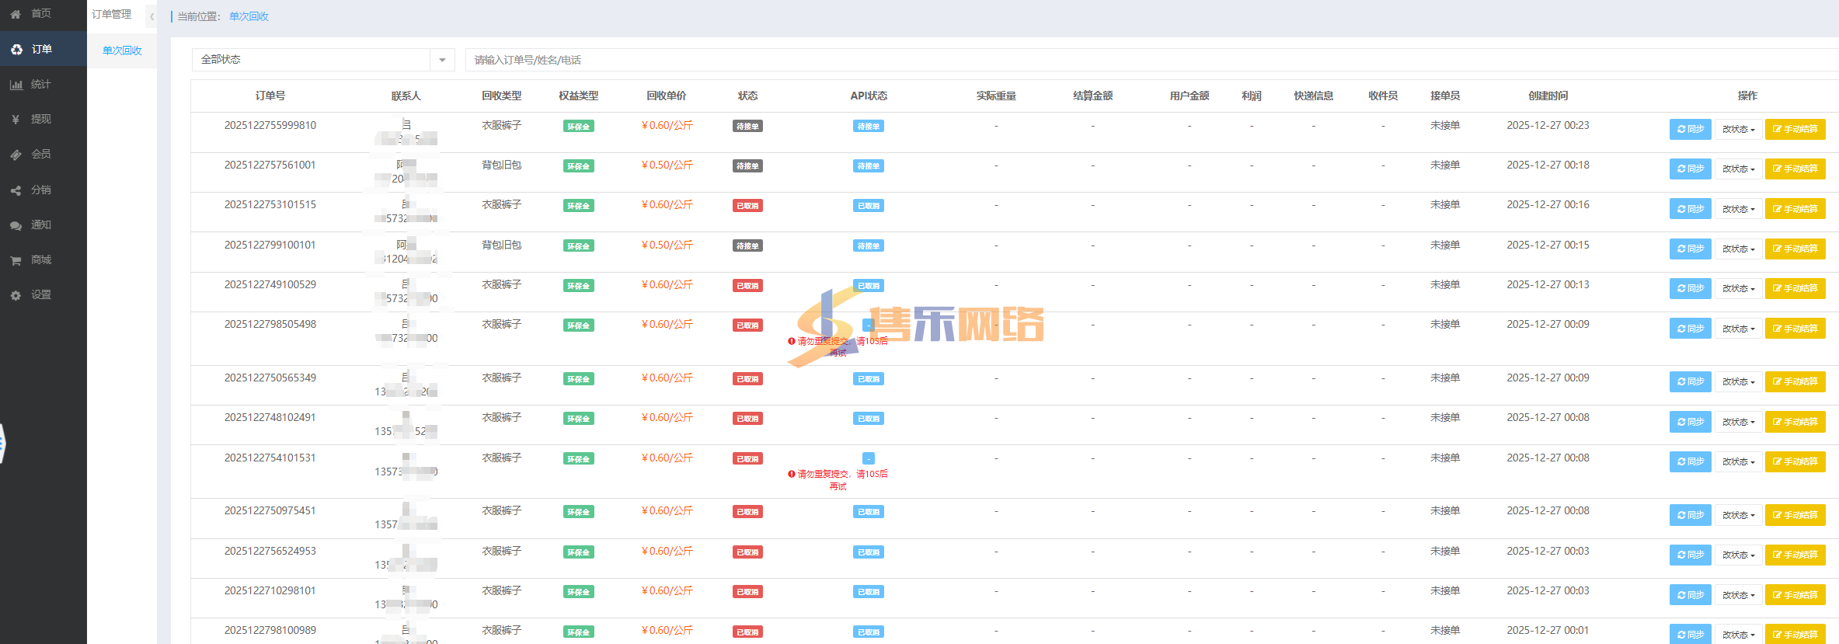Viewport: 1839px width, 644px height.
Task: Open the 设置 gear icon
Action: click(16, 295)
